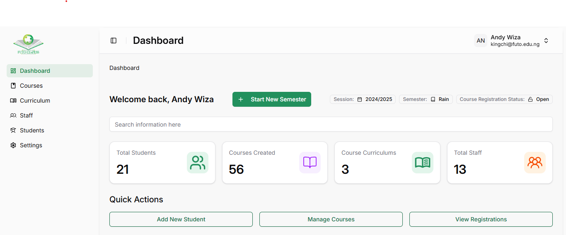Toggle the sidebar panel icon

click(x=114, y=41)
